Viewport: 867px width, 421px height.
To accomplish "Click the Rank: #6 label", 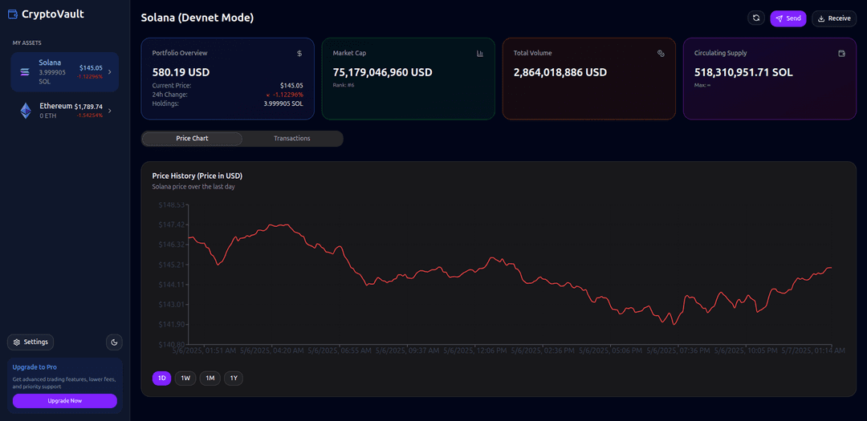I will [344, 85].
